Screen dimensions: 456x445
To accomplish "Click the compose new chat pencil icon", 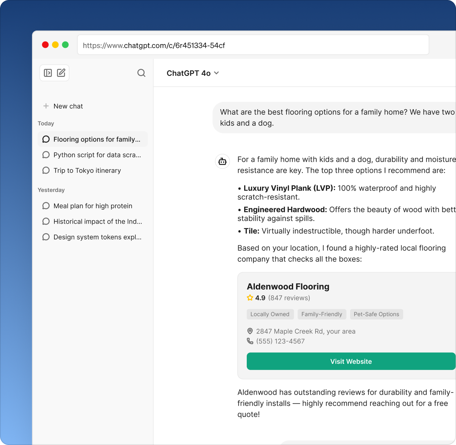I will click(61, 73).
